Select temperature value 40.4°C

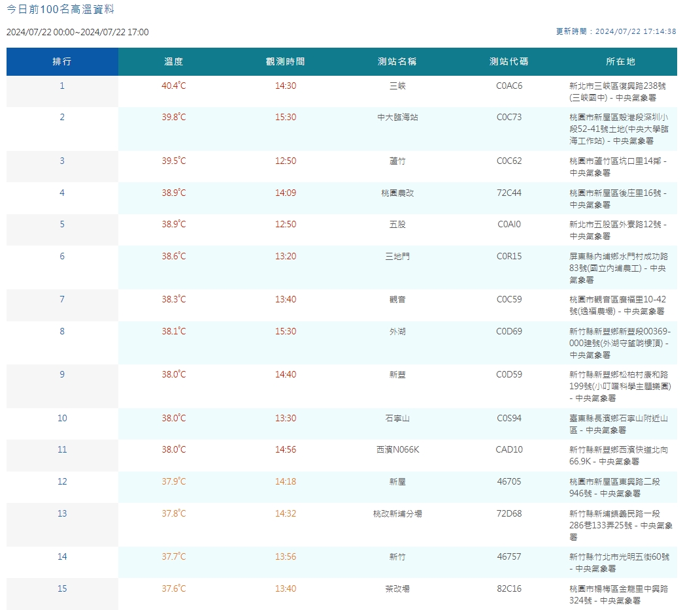point(174,86)
